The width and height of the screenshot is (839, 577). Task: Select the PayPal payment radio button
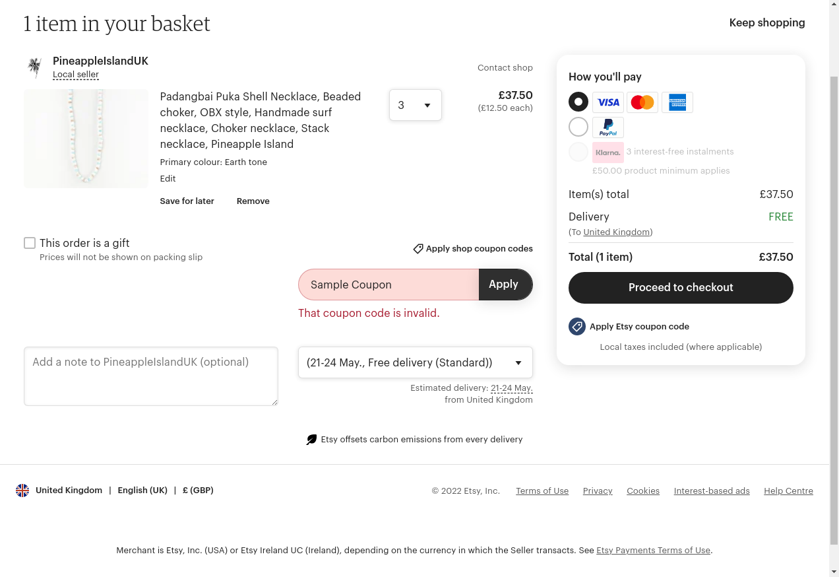click(578, 127)
